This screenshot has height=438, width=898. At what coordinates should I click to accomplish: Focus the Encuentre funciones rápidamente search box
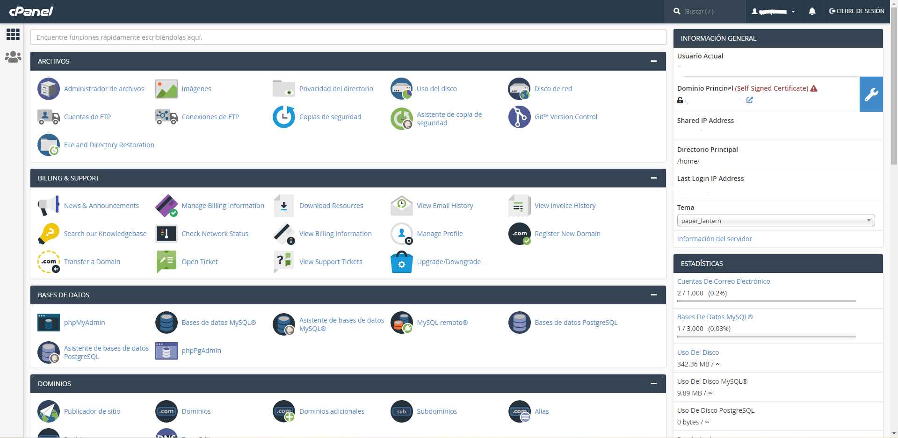point(348,37)
